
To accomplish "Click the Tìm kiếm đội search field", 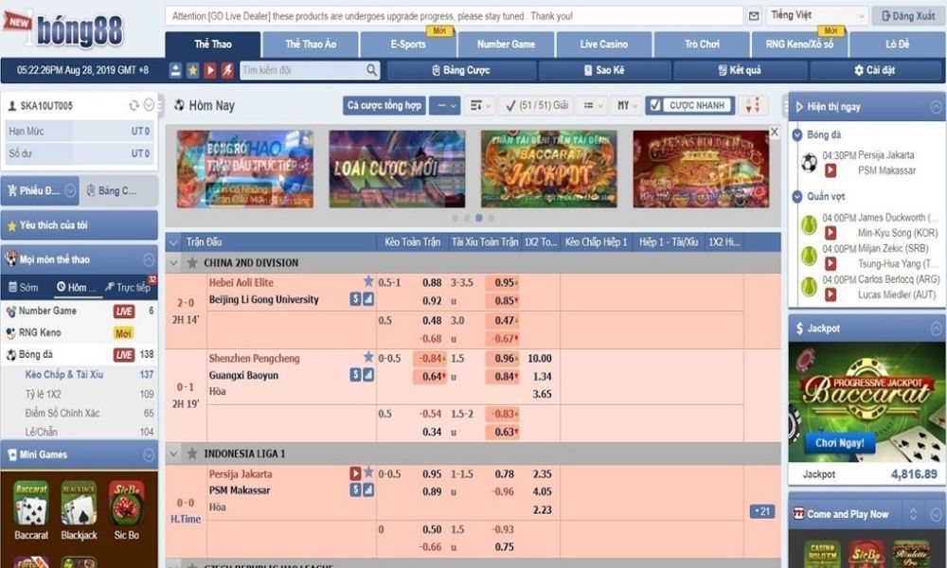I will 303,70.
